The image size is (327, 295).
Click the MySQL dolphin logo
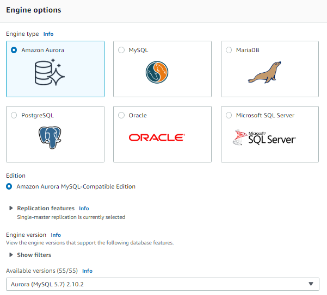(157, 72)
